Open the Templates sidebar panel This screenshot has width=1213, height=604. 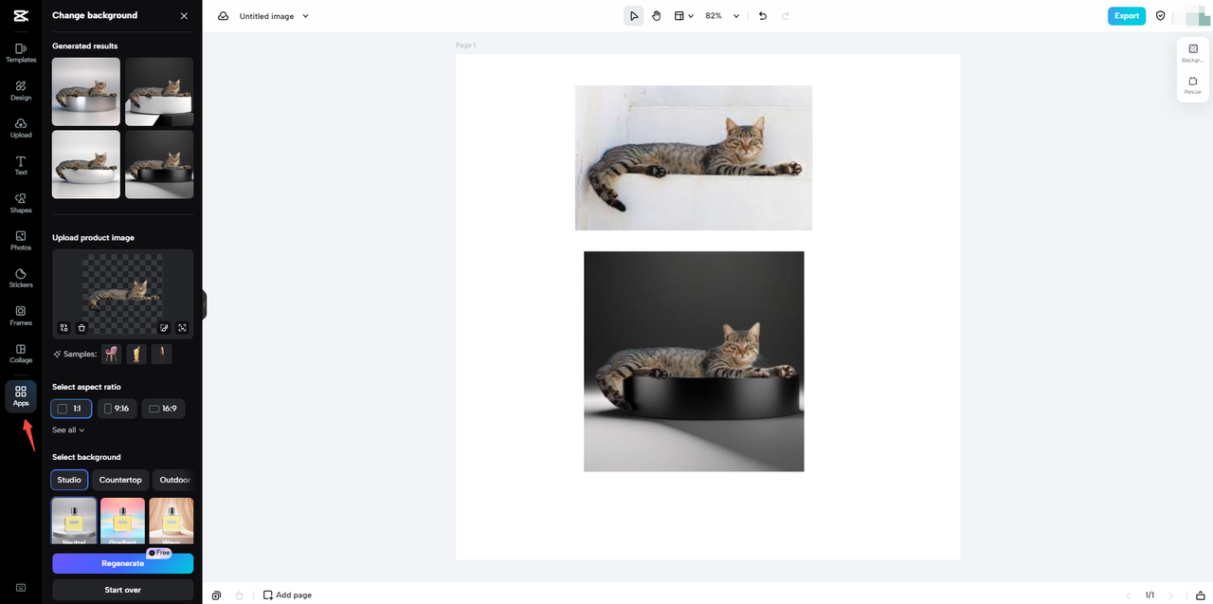pyautogui.click(x=21, y=53)
